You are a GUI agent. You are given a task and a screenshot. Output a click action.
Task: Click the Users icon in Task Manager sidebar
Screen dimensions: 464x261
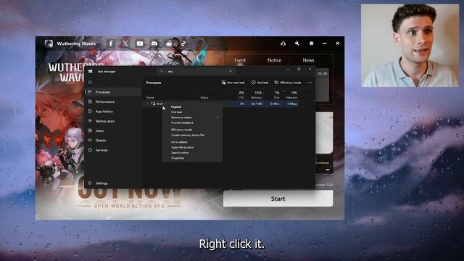tap(90, 130)
